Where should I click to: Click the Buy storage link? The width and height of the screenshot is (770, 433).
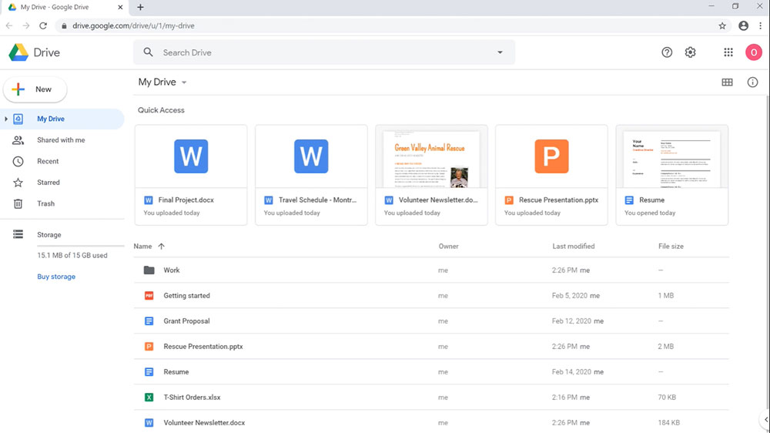click(x=56, y=277)
